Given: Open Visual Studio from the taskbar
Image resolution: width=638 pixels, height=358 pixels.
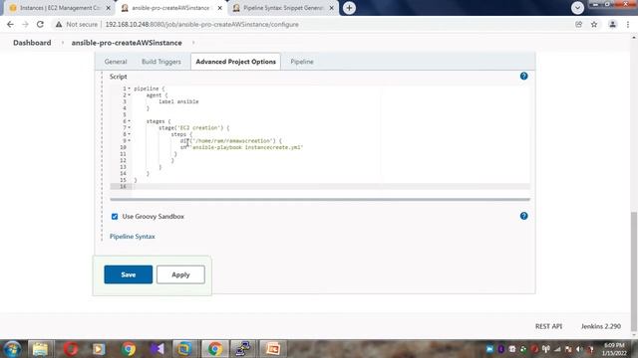Looking at the screenshot, I should pyautogui.click(x=158, y=349).
